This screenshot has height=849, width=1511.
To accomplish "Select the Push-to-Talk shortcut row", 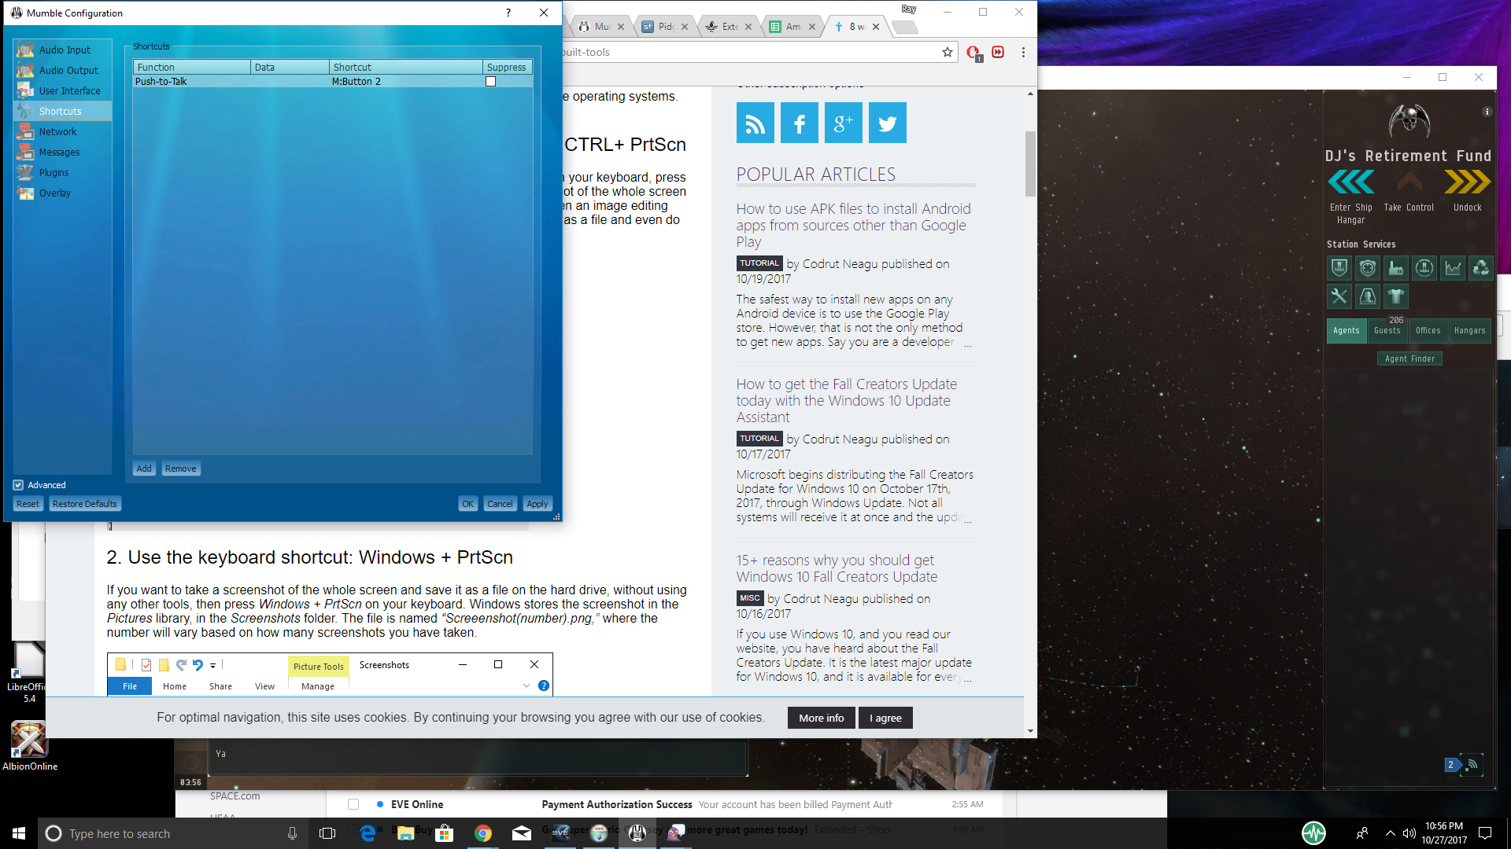I will [x=333, y=81].
